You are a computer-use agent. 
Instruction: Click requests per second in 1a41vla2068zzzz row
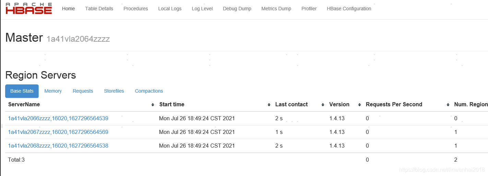tap(367, 146)
